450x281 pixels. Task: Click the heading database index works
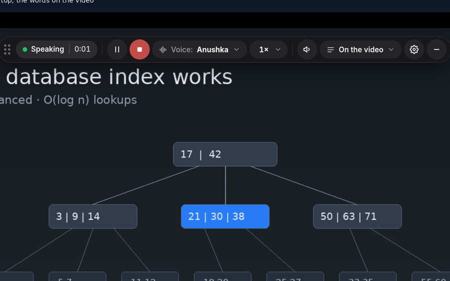119,77
